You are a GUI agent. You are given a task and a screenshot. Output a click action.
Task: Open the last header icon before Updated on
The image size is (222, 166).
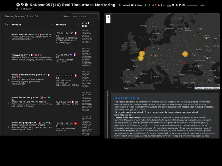(183, 5)
